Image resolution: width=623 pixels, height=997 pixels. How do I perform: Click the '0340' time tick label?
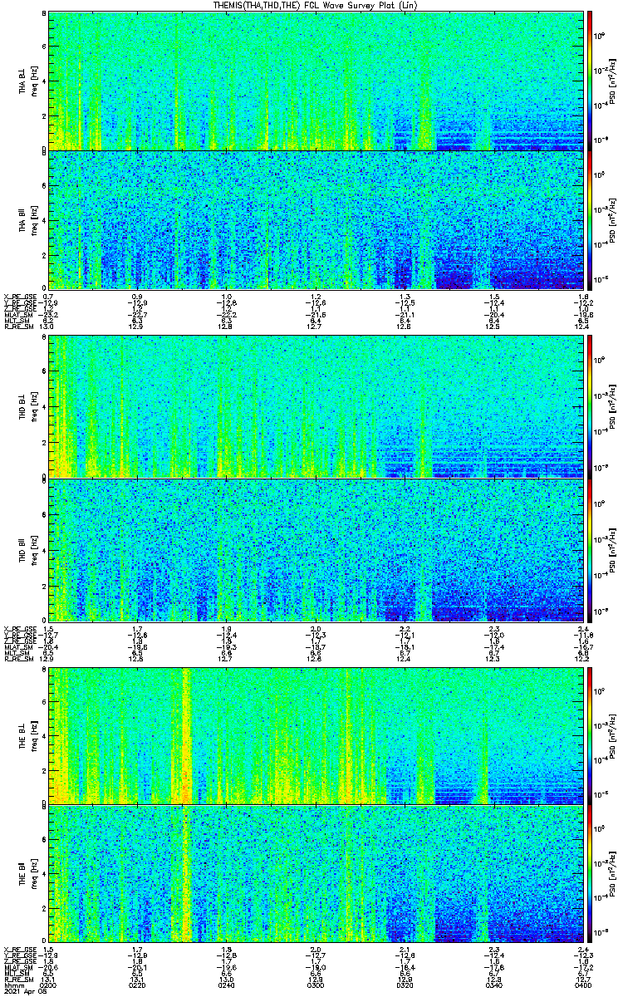(493, 985)
